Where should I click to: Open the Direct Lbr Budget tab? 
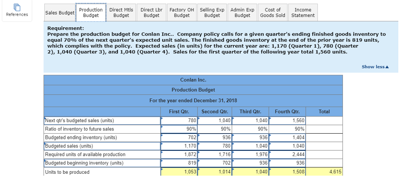151,12
